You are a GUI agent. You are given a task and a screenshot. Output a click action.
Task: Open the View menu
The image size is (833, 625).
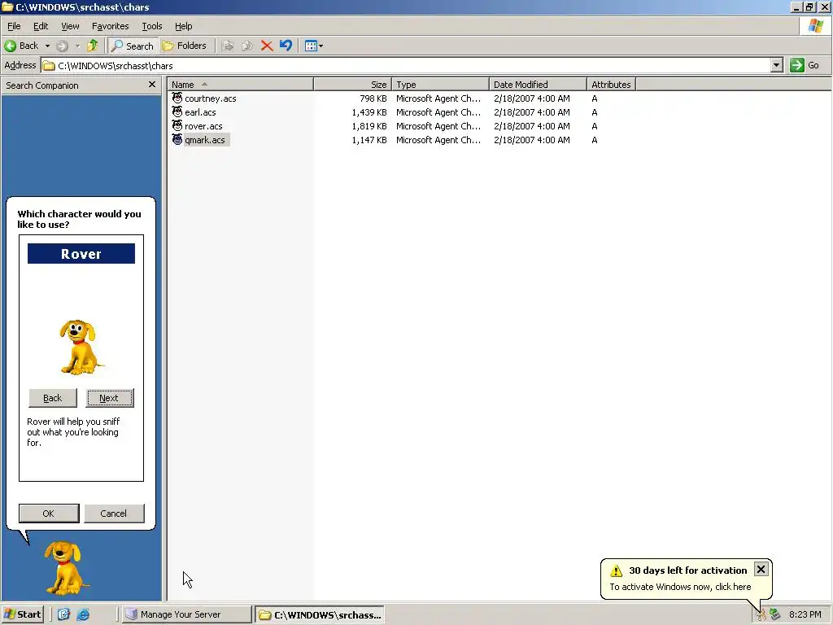click(70, 26)
